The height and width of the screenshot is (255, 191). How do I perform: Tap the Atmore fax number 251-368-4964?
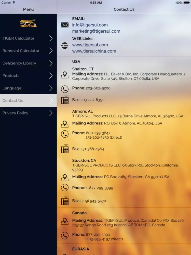tap(92, 149)
